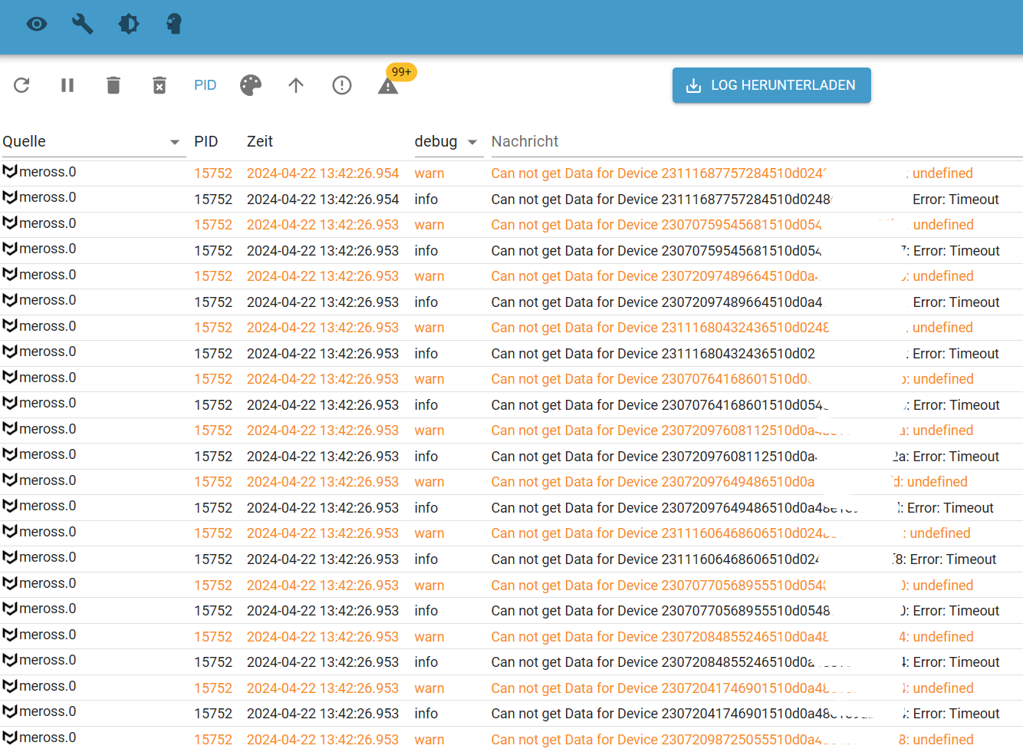Toggle the brightness theme icon in header

[x=129, y=25]
